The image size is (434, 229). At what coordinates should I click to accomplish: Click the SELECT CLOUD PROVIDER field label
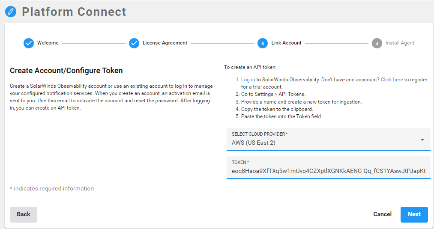(x=260, y=134)
